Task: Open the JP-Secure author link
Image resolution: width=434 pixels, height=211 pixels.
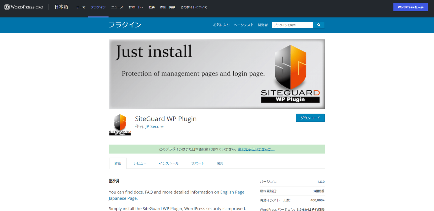Action: (154, 126)
